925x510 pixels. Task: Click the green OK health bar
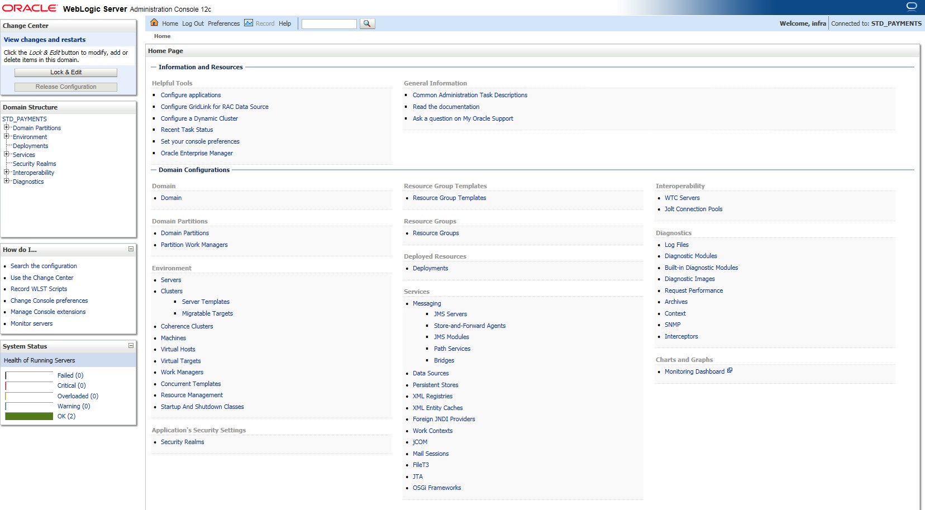(29, 416)
